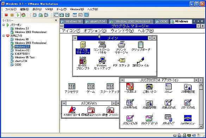This screenshot has height=138, width=206.
Task: Open the ウィンドウ(W) menu in Program Manager
Action: click(122, 31)
